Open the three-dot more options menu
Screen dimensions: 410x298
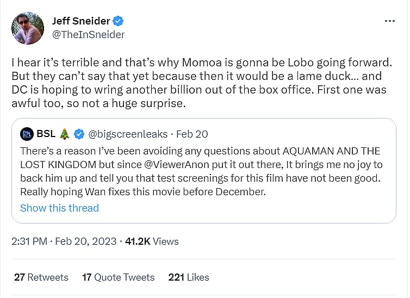pyautogui.click(x=389, y=21)
